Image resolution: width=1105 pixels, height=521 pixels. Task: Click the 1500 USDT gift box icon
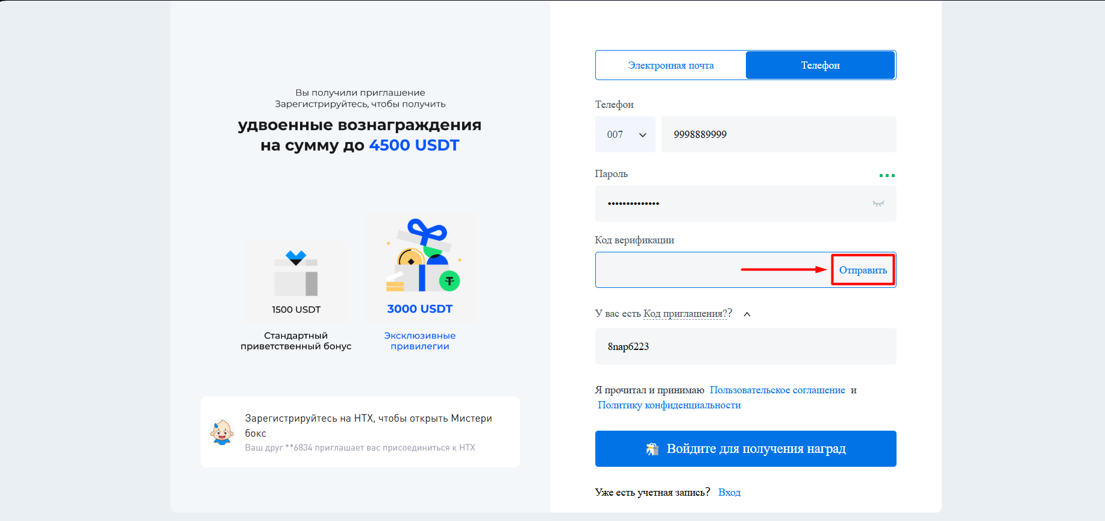point(296,273)
